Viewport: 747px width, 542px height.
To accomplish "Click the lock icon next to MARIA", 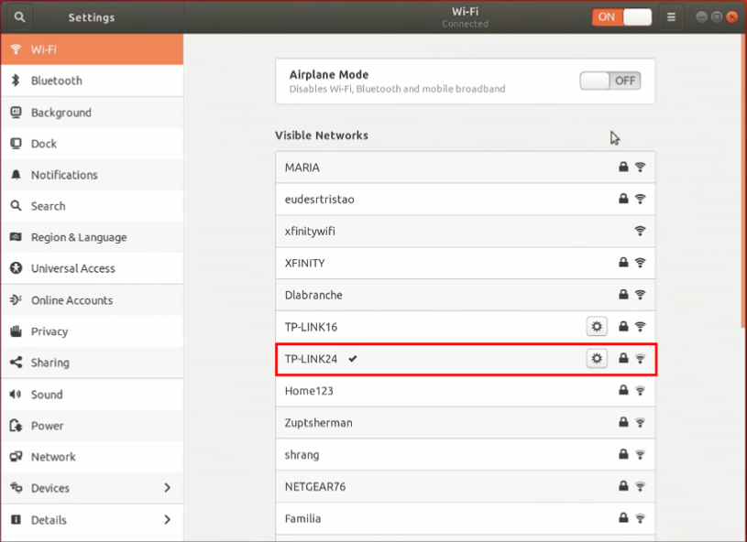I will pyautogui.click(x=622, y=168).
